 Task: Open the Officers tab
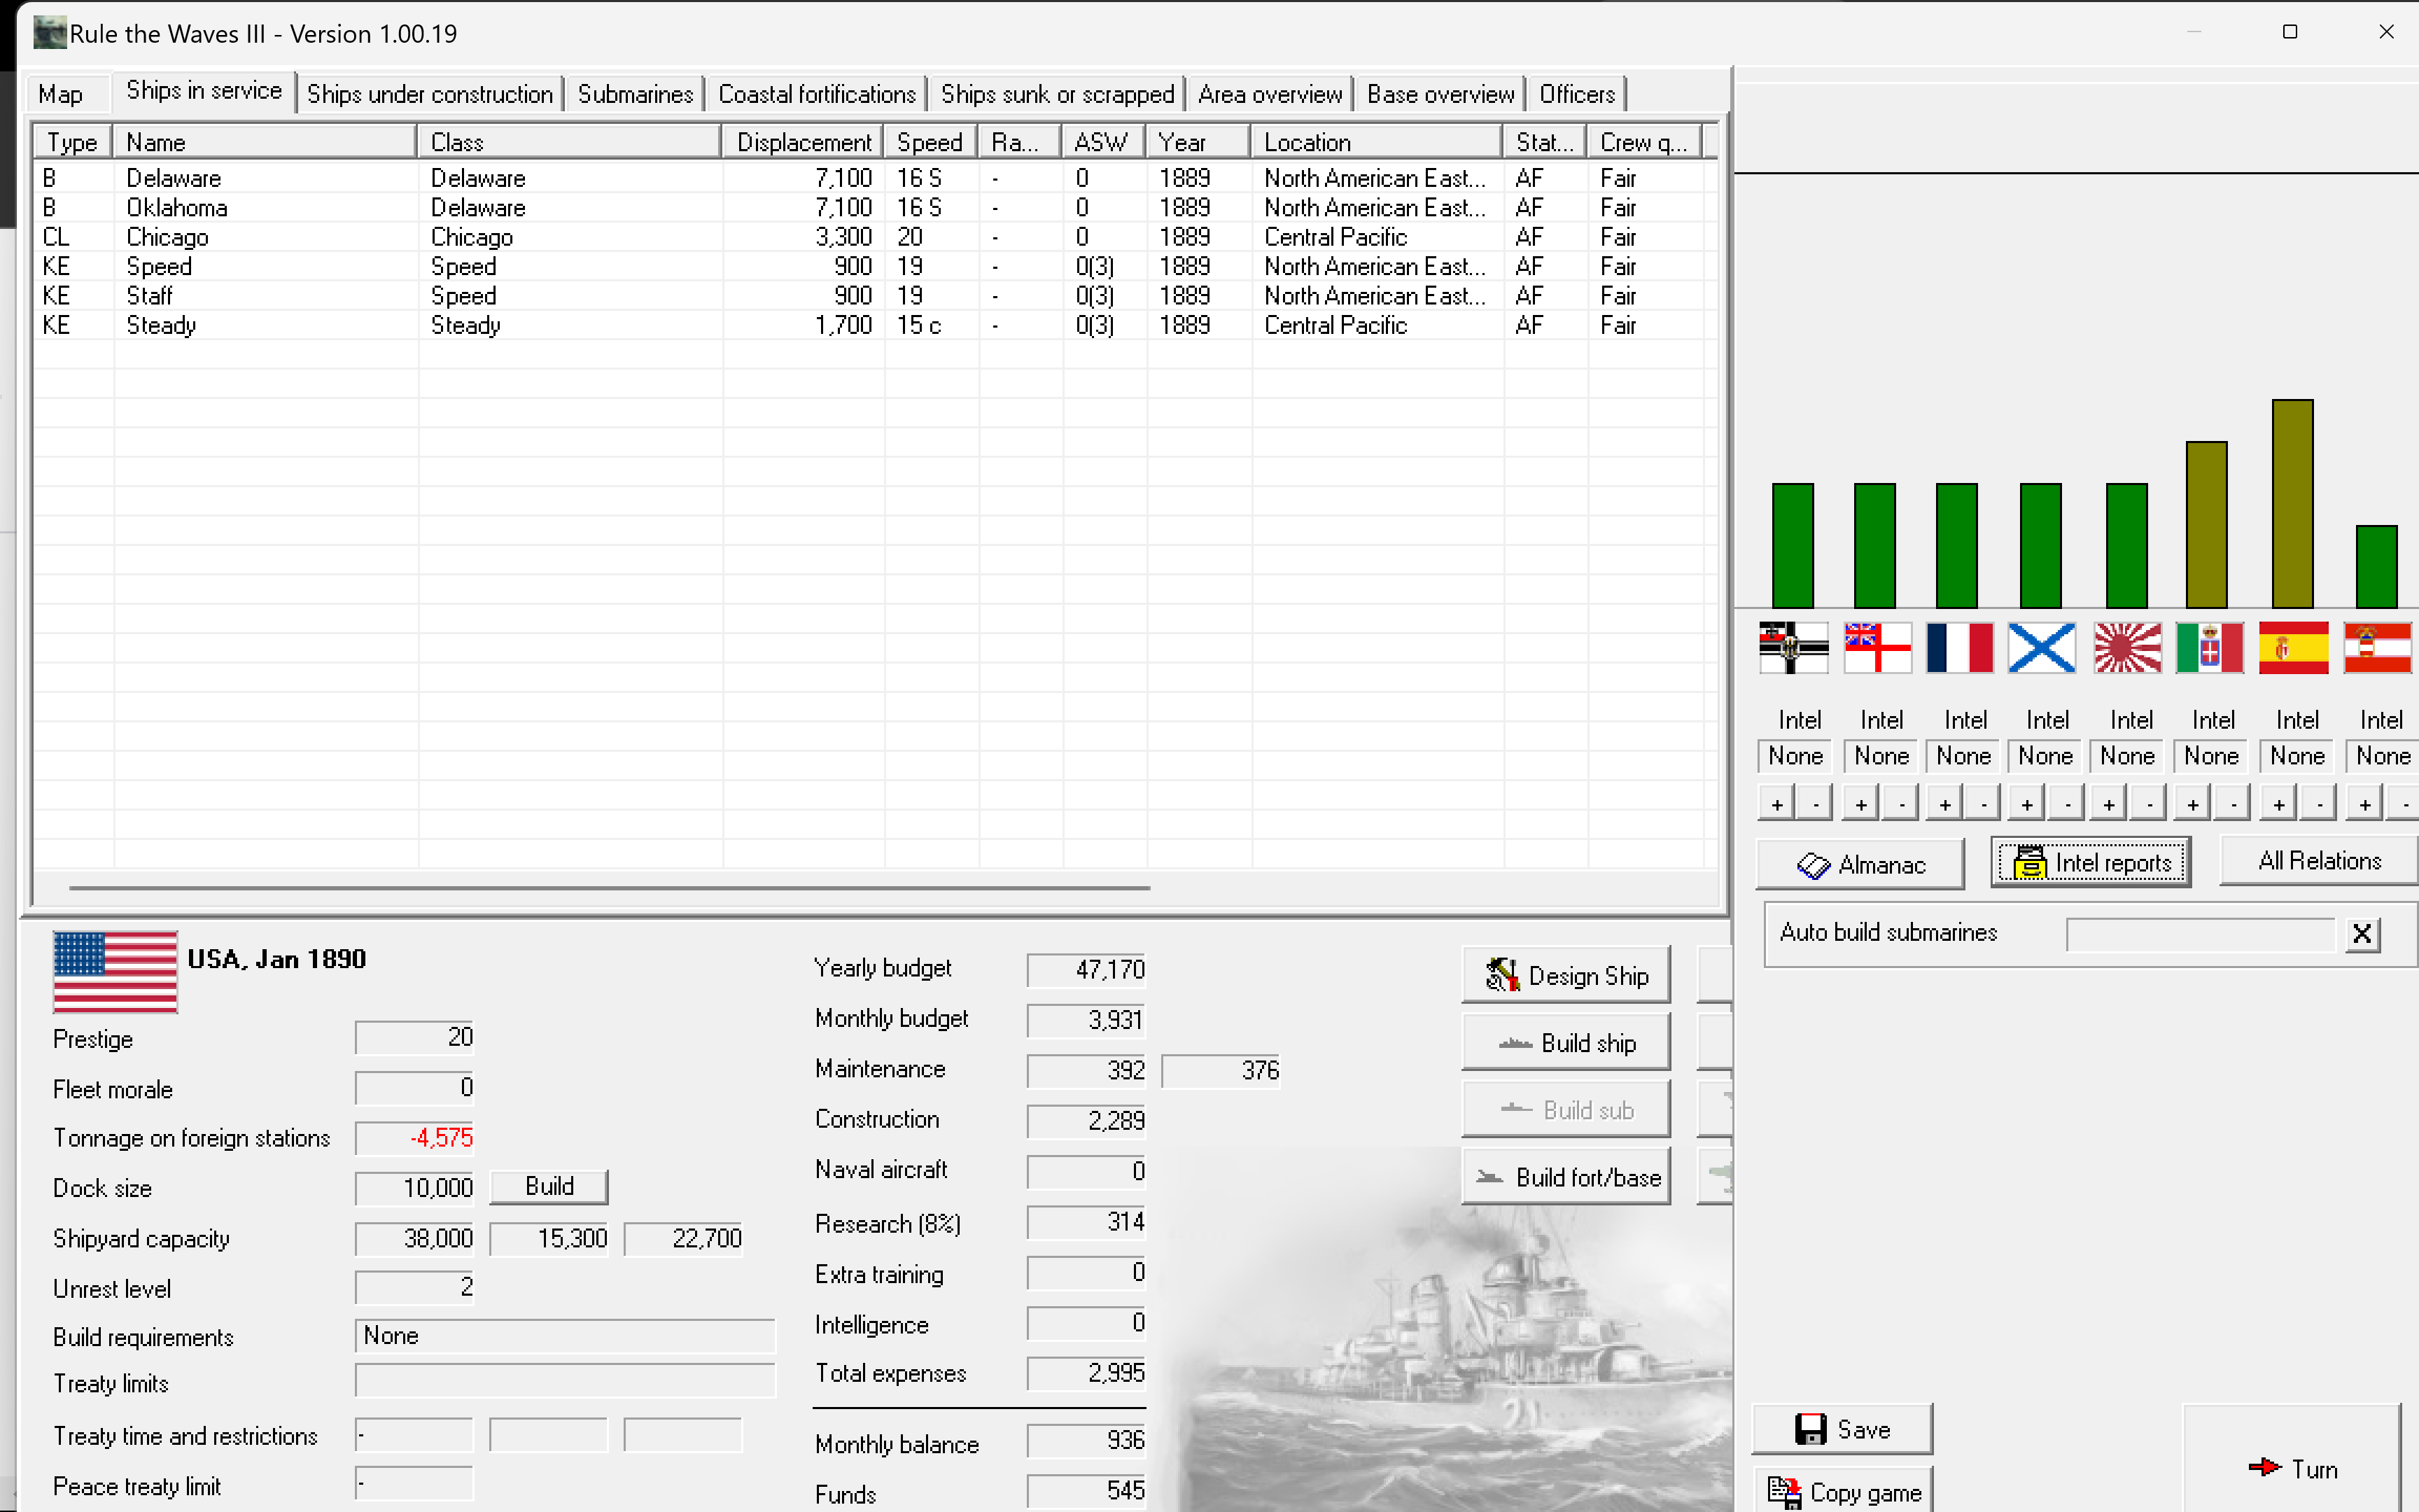tap(1576, 94)
